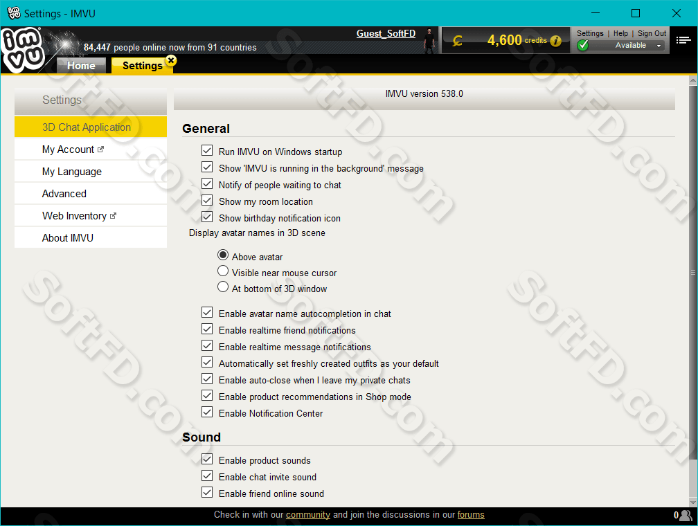The width and height of the screenshot is (698, 526).
Task: Open the avatar picture next to Guest_SoftFD
Action: (x=429, y=41)
